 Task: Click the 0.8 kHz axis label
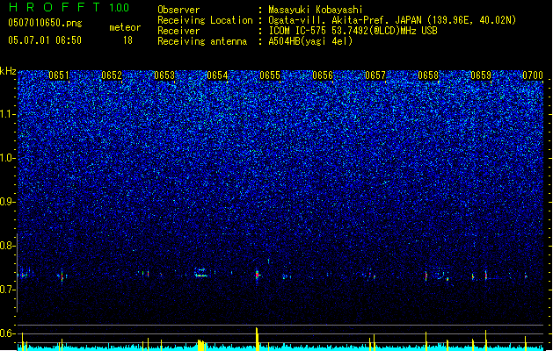(x=8, y=246)
